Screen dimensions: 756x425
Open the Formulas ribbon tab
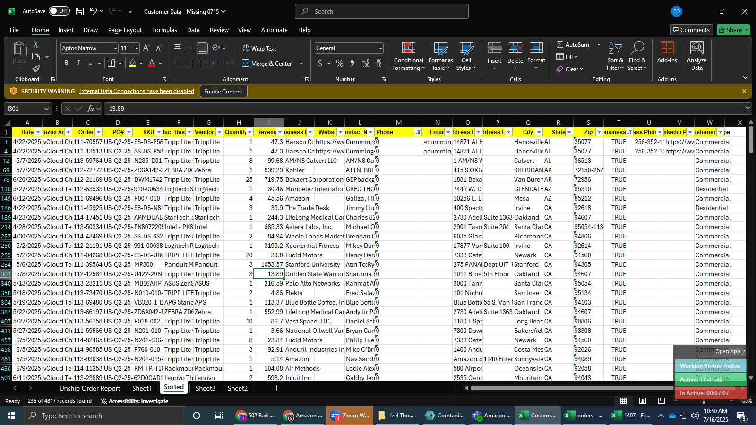164,30
